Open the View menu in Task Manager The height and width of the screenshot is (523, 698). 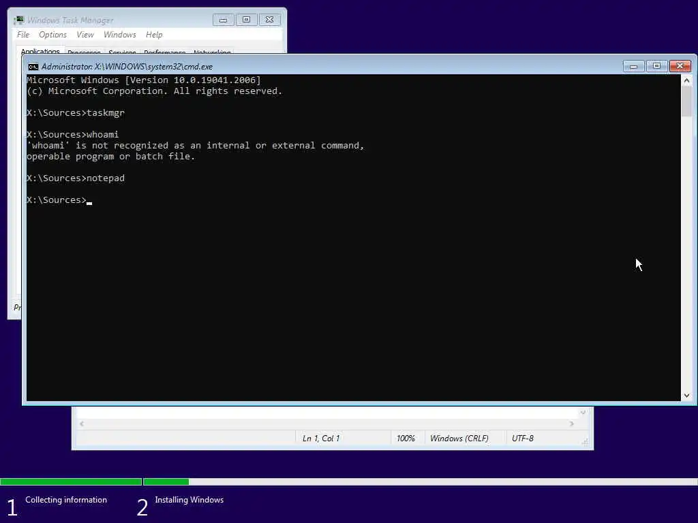click(x=85, y=35)
